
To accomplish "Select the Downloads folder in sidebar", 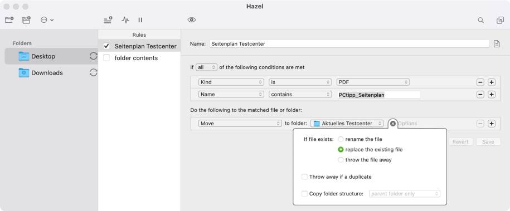I will 47,73.
